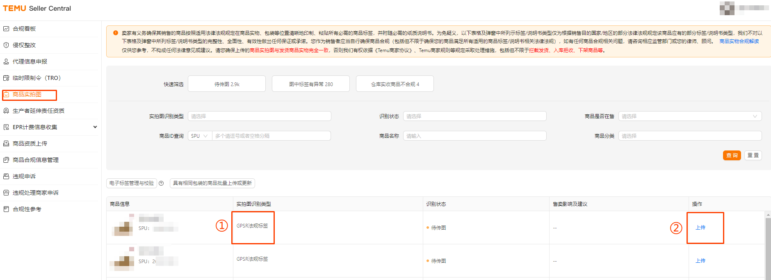Select the 商品实拍图 menu item
Viewport: 771px width, 280px height.
[27, 94]
